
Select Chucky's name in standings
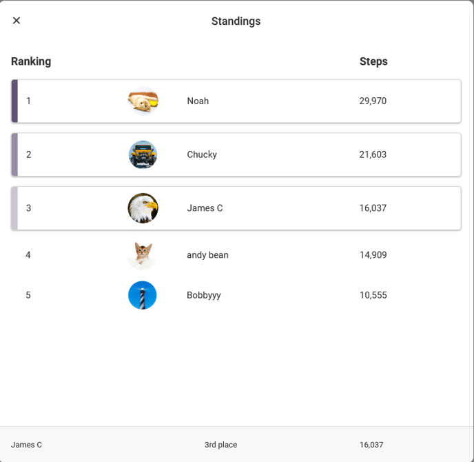pos(202,154)
